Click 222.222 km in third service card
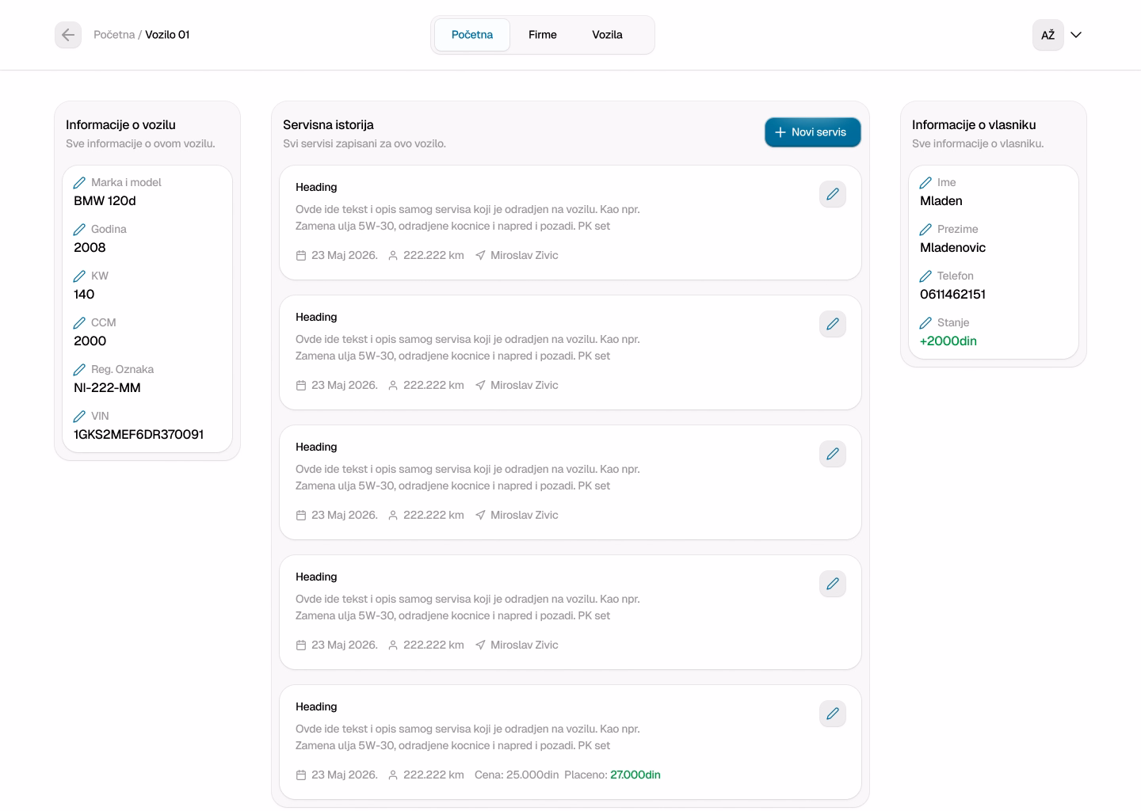Image resolution: width=1141 pixels, height=811 pixels. click(x=433, y=516)
